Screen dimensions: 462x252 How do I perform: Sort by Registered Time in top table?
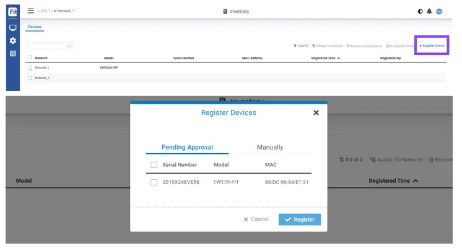pyautogui.click(x=326, y=58)
